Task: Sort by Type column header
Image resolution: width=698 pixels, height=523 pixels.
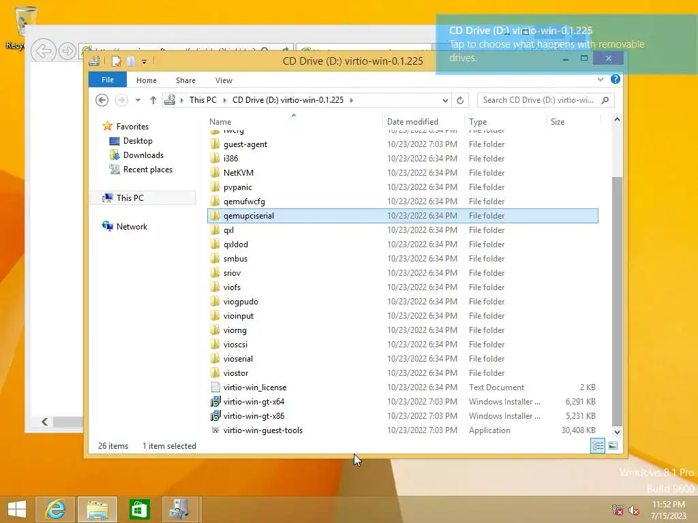Action: 478,121
